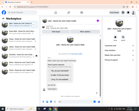Open the account avatar menu
This screenshot has width=139, height=111.
pyautogui.click(x=133, y=12)
